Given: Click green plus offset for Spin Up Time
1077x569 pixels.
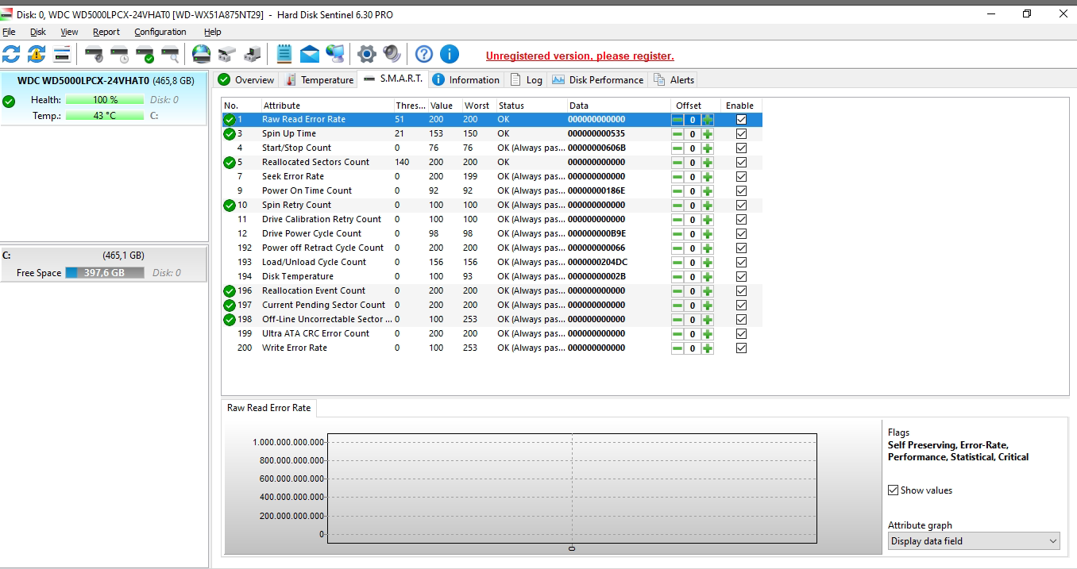Looking at the screenshot, I should [707, 134].
